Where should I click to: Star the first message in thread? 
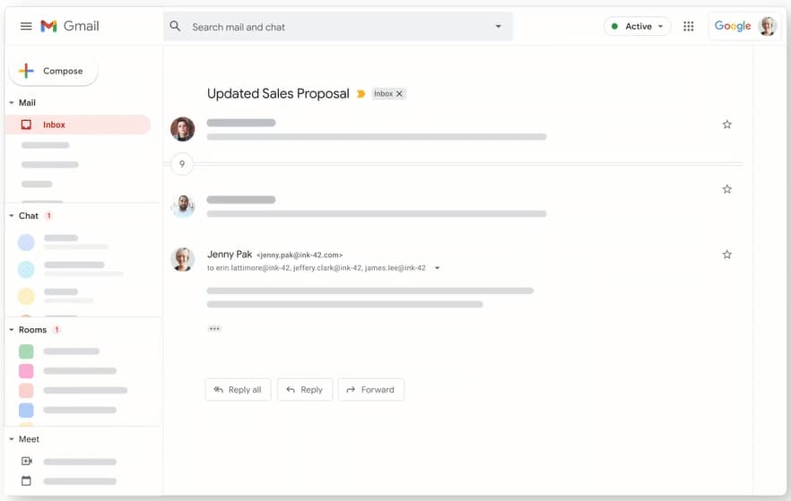[x=726, y=125]
